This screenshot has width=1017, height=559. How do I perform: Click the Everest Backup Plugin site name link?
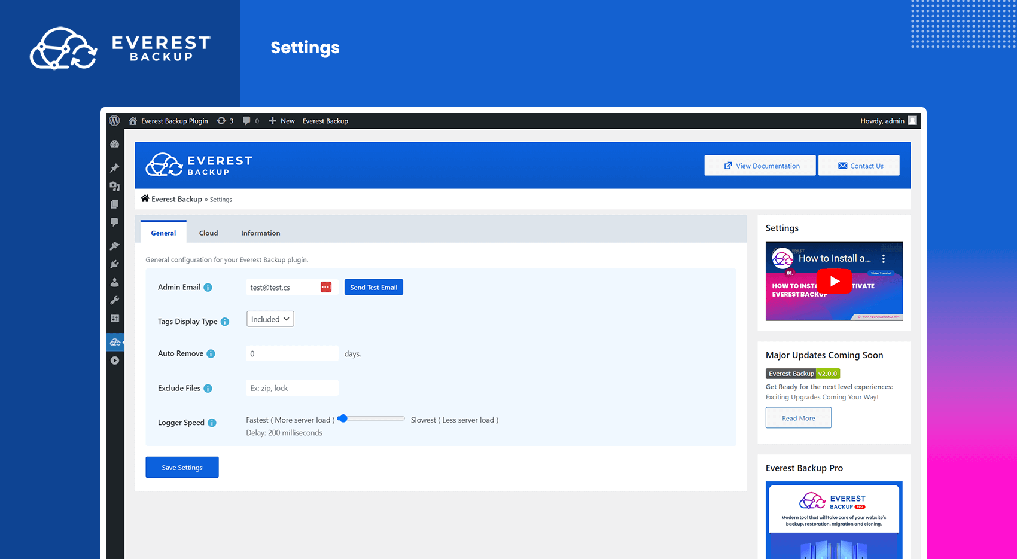click(175, 121)
